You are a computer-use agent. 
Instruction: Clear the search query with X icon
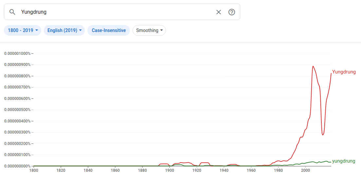(x=219, y=12)
